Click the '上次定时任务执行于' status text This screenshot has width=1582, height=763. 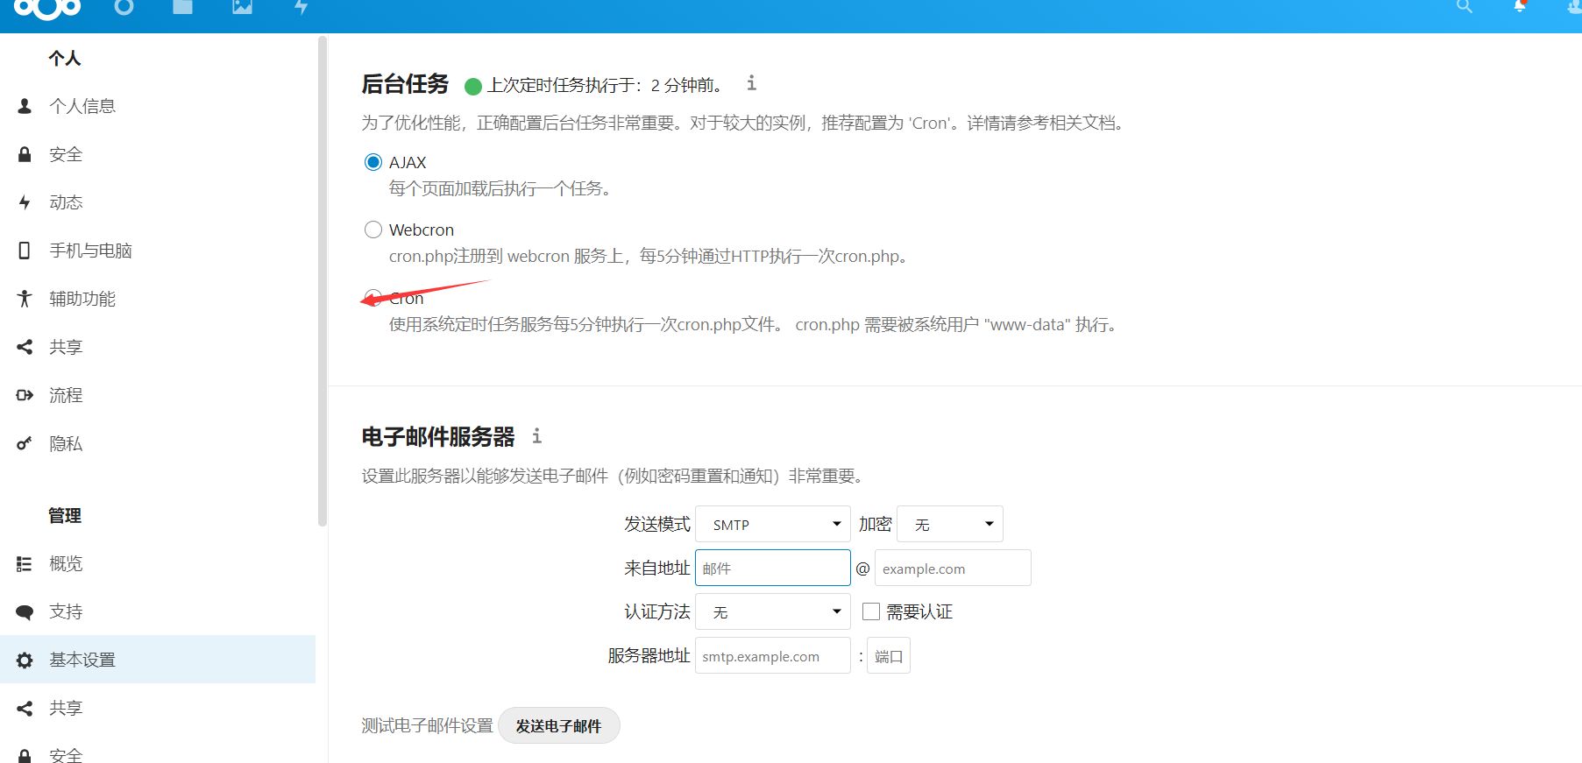coord(607,85)
